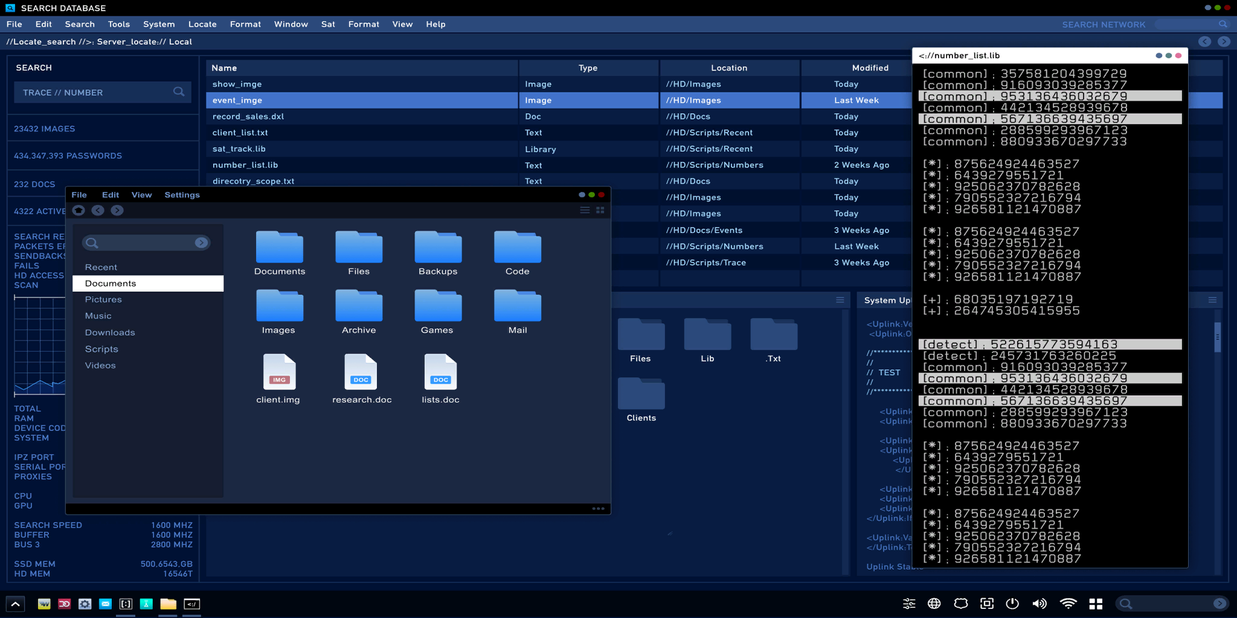Viewport: 1237px width, 618px height.
Task: Open the settings gear app in the taskbar
Action: point(85,604)
